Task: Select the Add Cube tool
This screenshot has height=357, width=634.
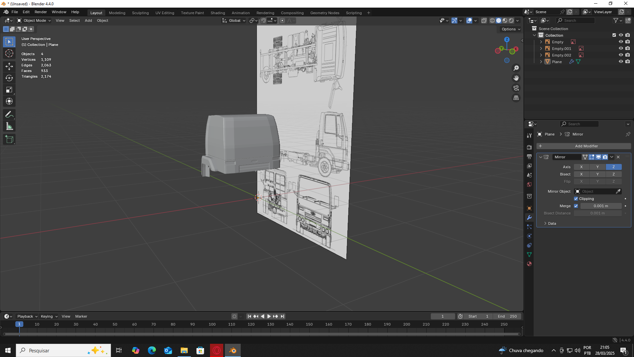Action: [x=9, y=139]
